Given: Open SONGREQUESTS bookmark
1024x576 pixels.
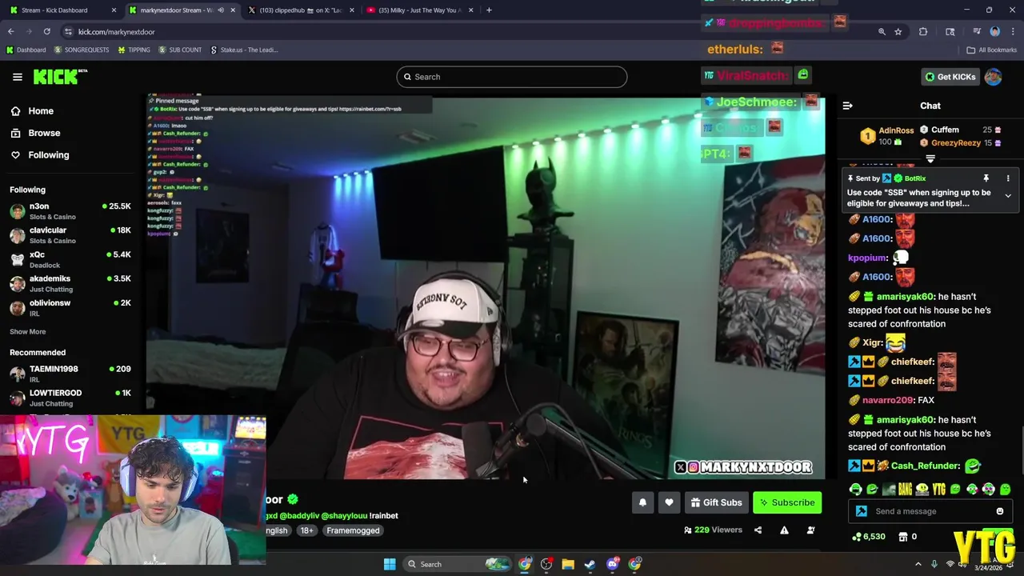Looking at the screenshot, I should tap(82, 50).
